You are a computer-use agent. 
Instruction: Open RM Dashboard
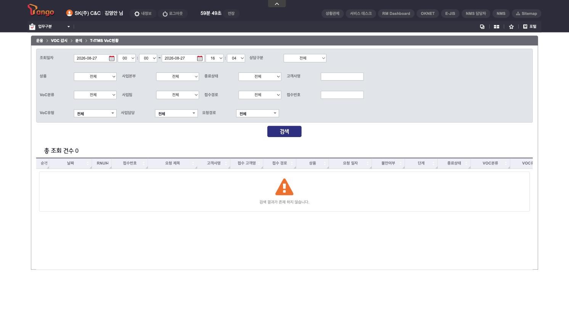pos(396,13)
